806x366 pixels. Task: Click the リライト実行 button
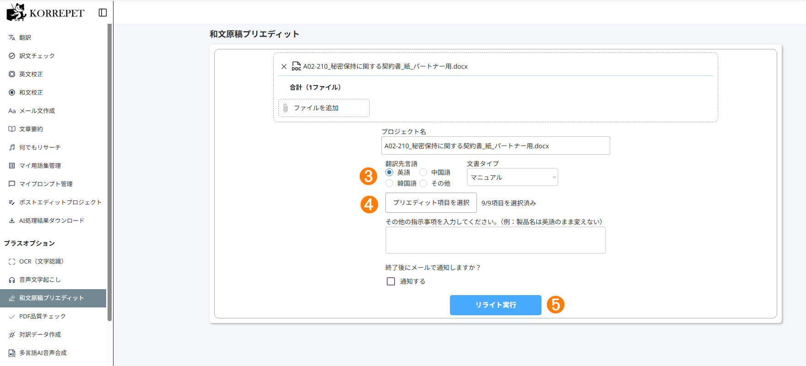tap(496, 305)
